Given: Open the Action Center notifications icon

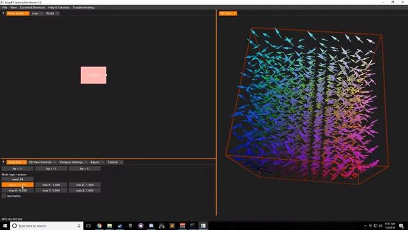Looking at the screenshot, I should click(x=402, y=226).
